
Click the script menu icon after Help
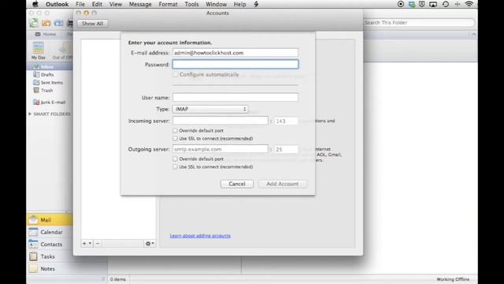pyautogui.click(x=256, y=4)
